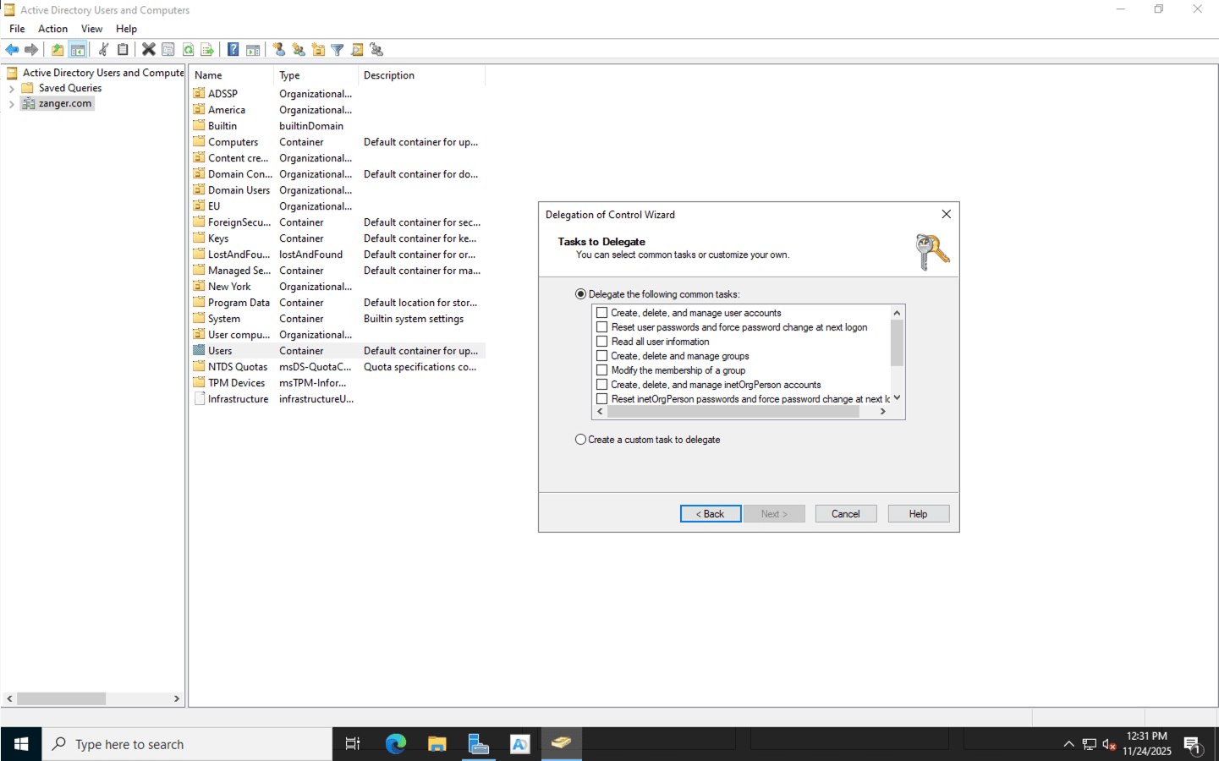This screenshot has height=761, width=1219.
Task: Open the Help menu
Action: (126, 29)
